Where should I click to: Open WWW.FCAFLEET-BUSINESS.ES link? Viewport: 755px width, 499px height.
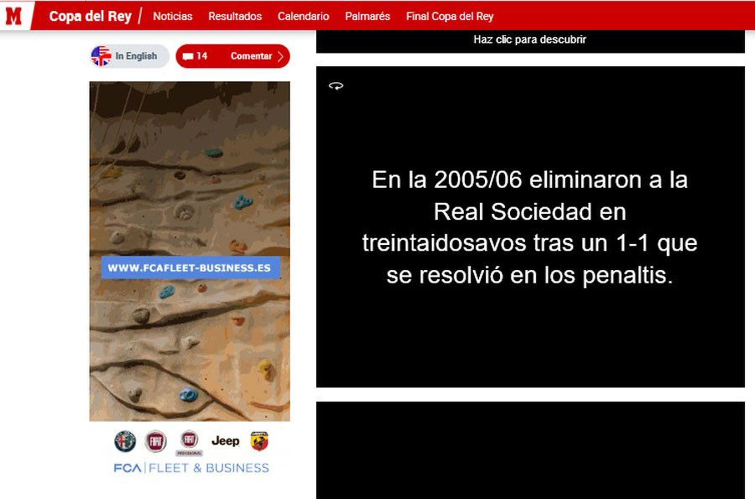tap(190, 267)
